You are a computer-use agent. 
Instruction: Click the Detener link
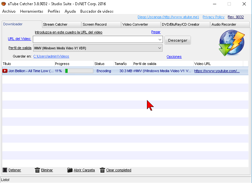click(15, 170)
